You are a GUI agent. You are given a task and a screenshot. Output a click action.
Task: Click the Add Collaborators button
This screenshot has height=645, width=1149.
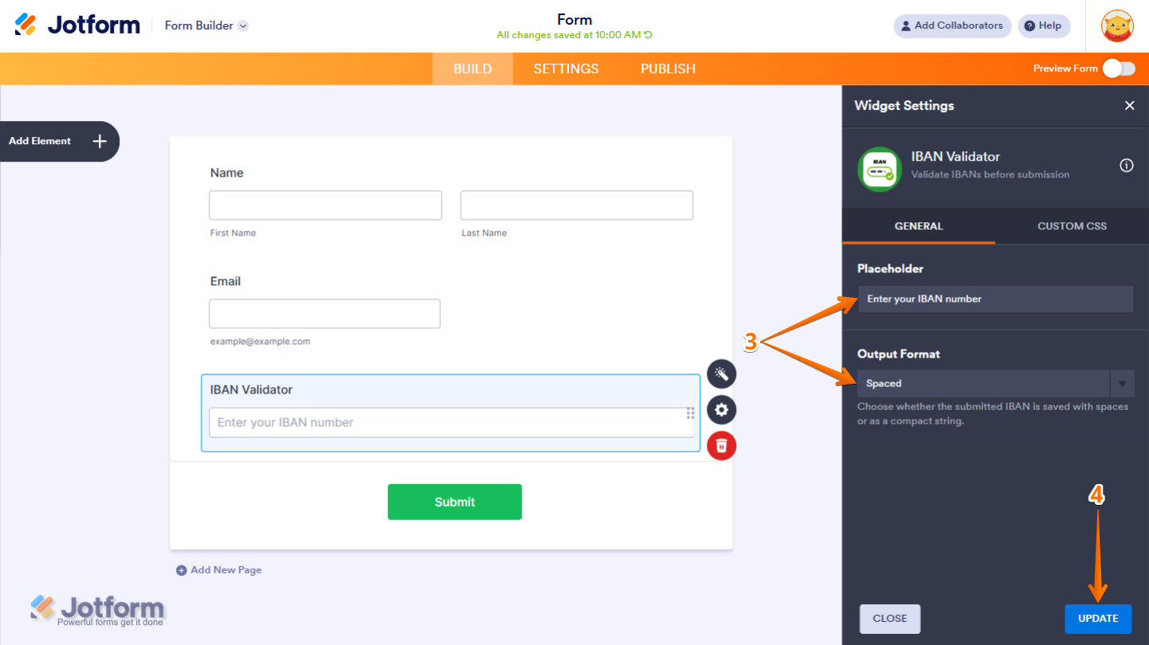[952, 25]
